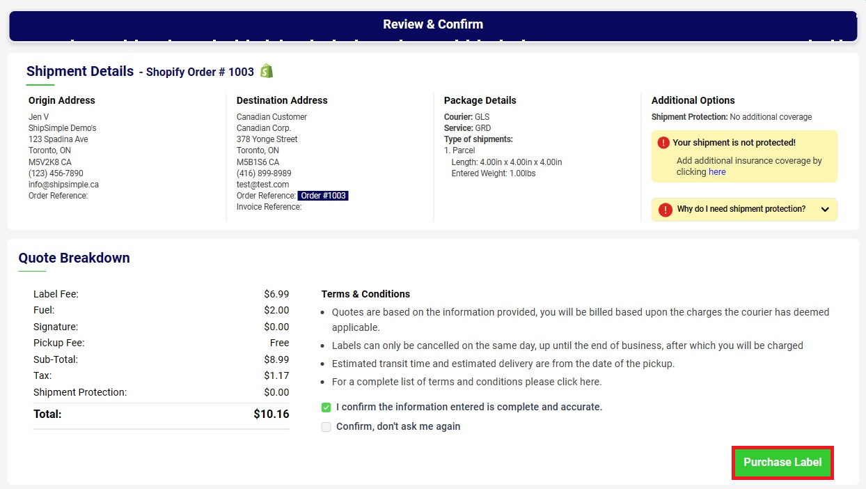
Task: Click the green Purchase Label button
Action: tap(782, 463)
